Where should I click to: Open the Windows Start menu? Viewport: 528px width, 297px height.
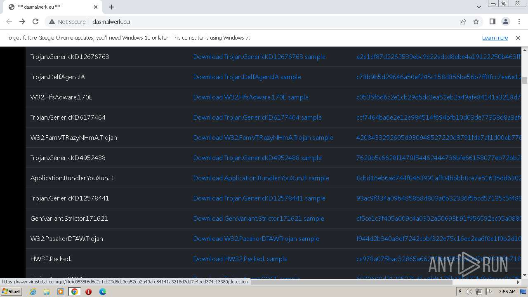11,291
